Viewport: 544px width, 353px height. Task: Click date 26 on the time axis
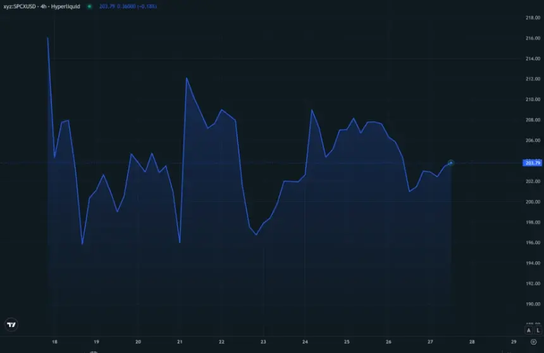[388, 342]
